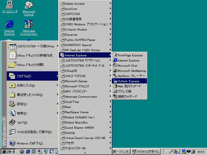The image size is (207, 155).
Task: Open Microsoft Outlook desktop icon
Action: click(29, 8)
